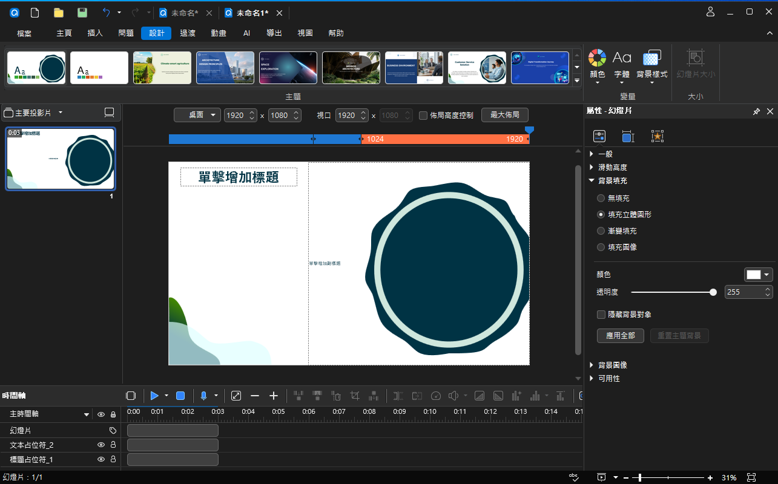Check the 隱藏背景對象 checkbox
The height and width of the screenshot is (484, 778).
click(x=601, y=315)
